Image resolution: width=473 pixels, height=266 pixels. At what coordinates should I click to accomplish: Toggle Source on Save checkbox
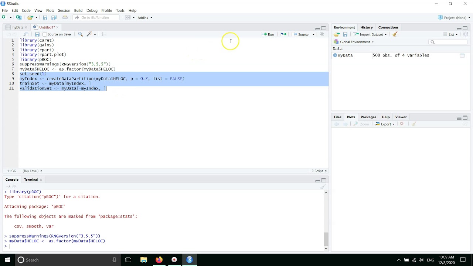coord(45,34)
